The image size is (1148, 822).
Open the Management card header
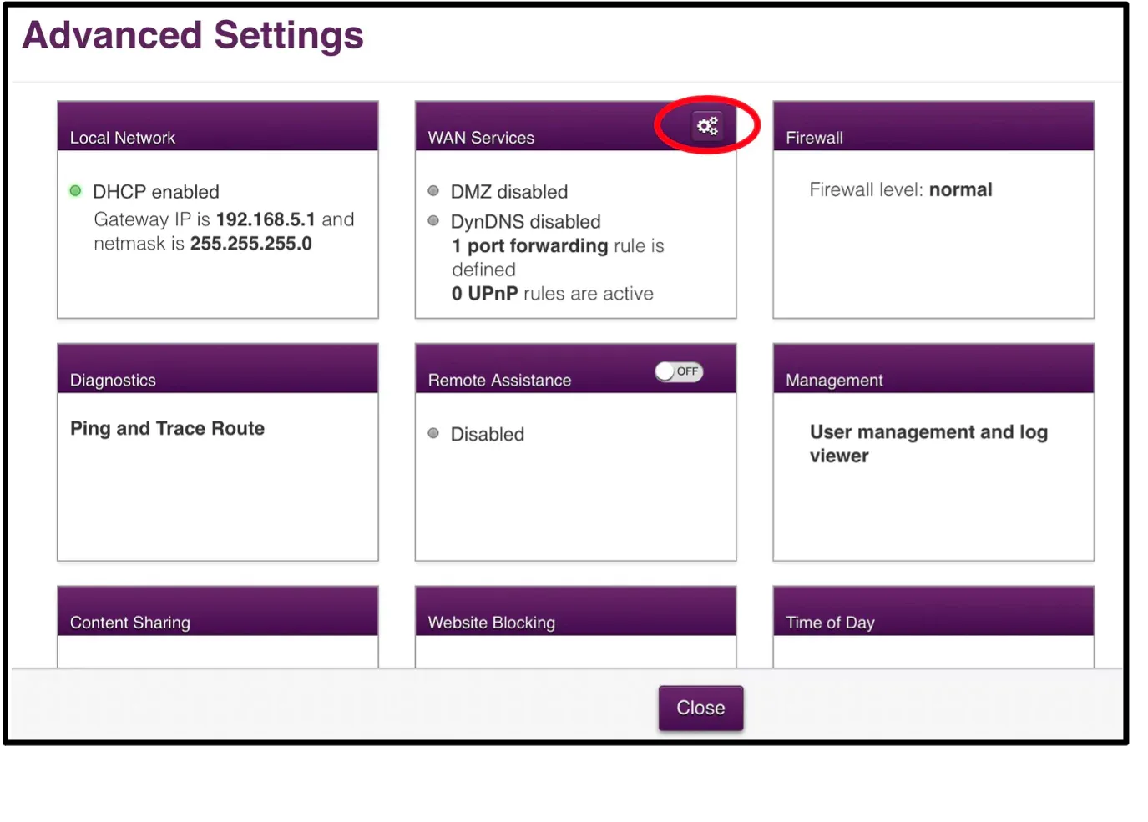click(x=834, y=380)
